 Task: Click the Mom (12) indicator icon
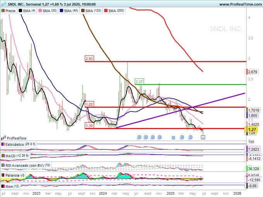point(3,186)
